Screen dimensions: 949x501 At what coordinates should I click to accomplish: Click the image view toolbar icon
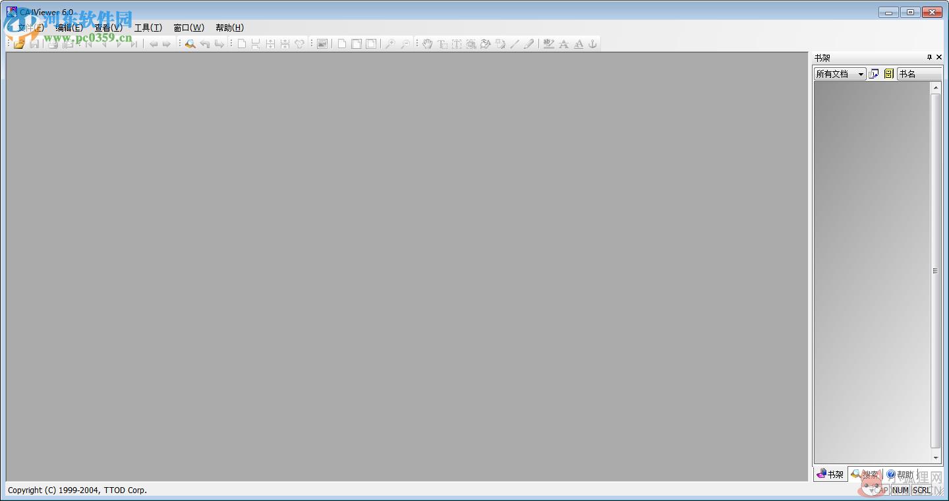(322, 44)
